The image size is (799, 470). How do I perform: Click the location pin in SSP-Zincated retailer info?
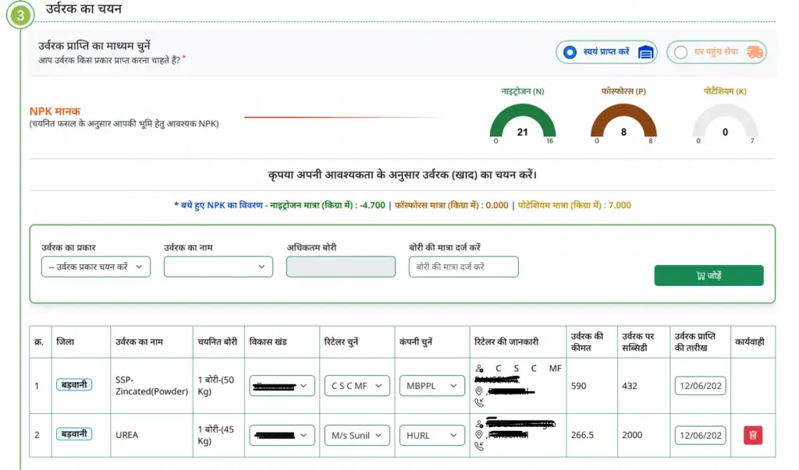pyautogui.click(x=478, y=391)
